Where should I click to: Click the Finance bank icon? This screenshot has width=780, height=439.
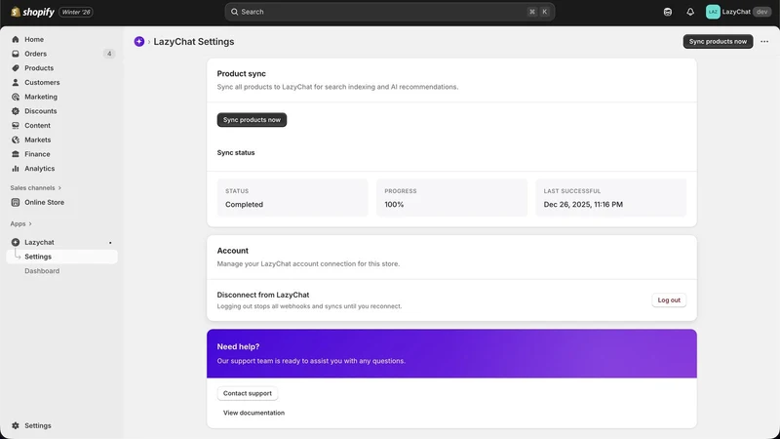point(16,154)
